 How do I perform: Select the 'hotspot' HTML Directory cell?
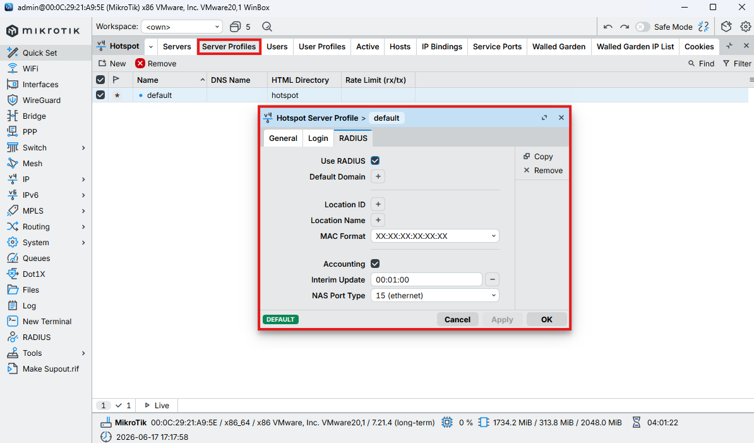(304, 95)
